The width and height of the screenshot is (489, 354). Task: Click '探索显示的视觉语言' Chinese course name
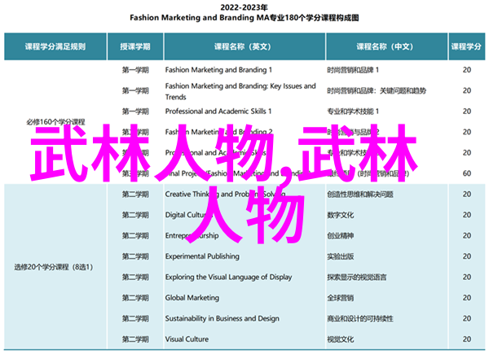tap(357, 278)
